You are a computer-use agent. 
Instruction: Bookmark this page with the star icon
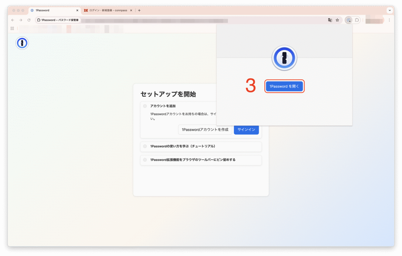pos(337,20)
